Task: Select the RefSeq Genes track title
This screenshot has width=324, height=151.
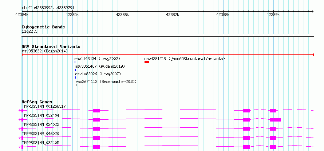Action: click(x=37, y=102)
